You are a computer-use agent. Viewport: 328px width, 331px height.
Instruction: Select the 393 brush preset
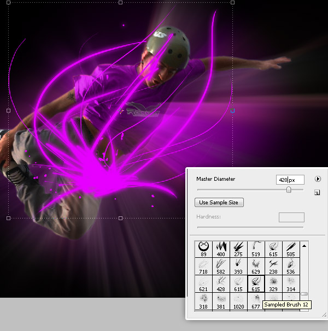pos(238,267)
